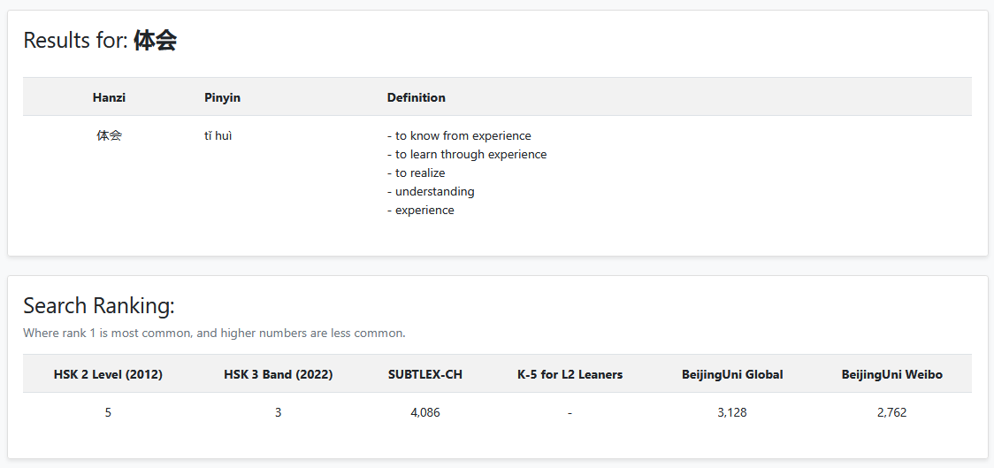Click the 'Results for: 体会' heading
The height and width of the screenshot is (468, 994).
point(100,41)
